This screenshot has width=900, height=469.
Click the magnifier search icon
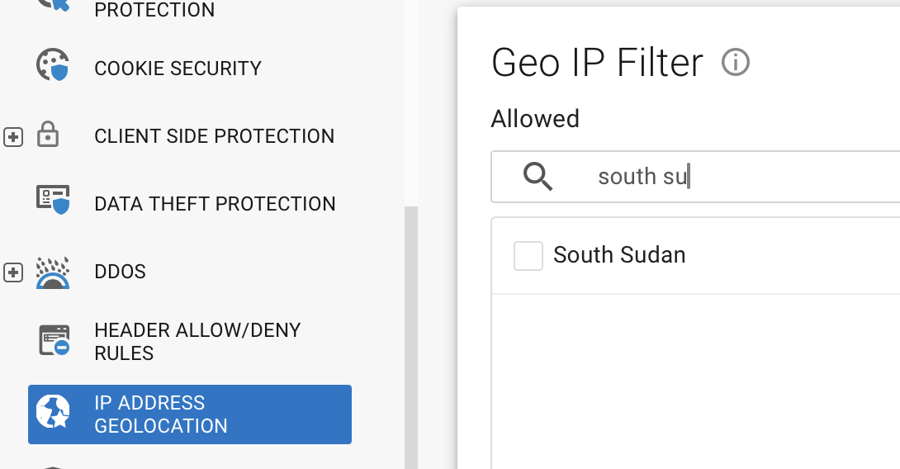[538, 176]
